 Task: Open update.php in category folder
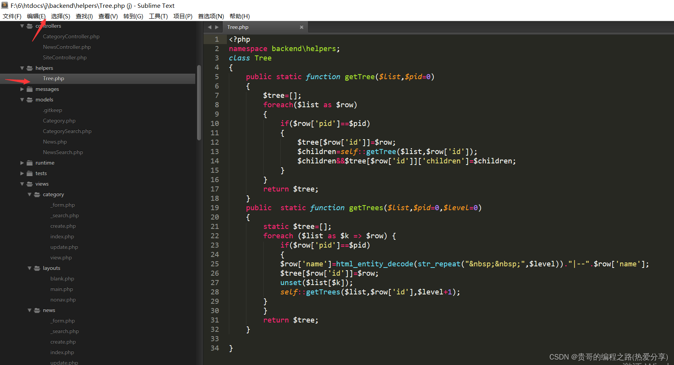click(x=64, y=247)
